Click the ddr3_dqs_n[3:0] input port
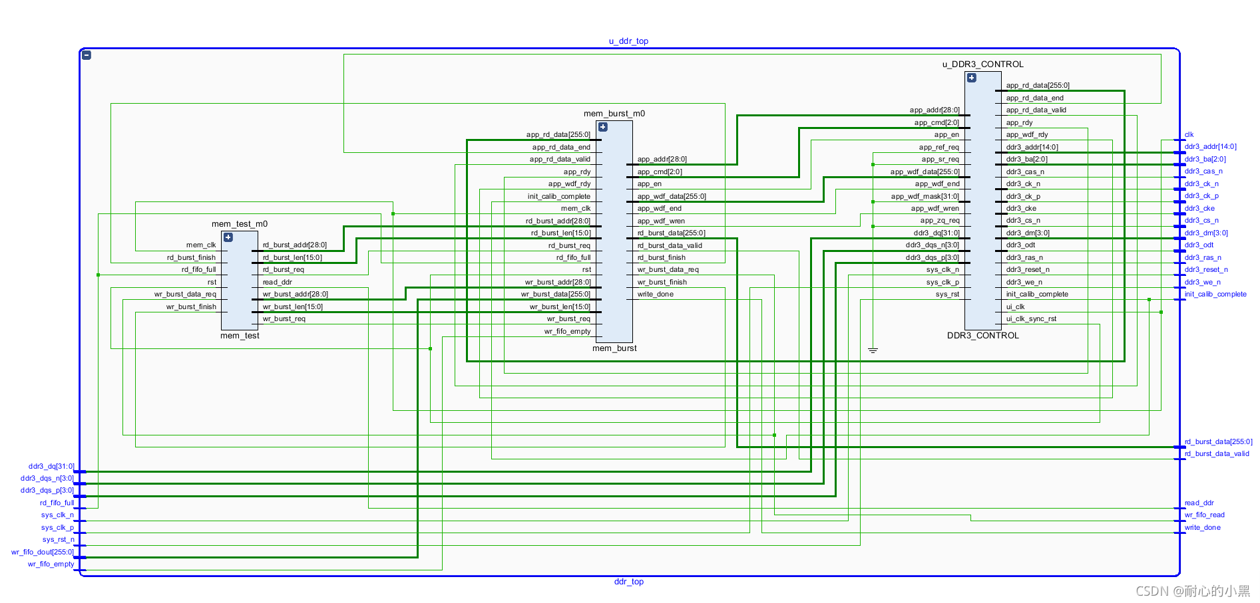Viewport: 1260px width, 603px height. pos(47,479)
